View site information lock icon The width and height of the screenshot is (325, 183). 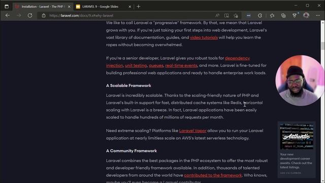[x=44, y=16]
